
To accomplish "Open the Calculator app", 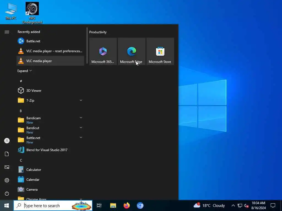I will pyautogui.click(x=50, y=170).
